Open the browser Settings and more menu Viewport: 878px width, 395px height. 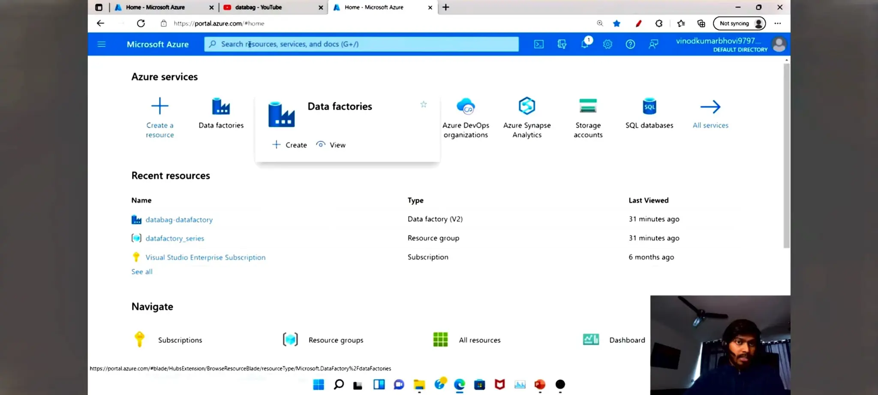[778, 23]
